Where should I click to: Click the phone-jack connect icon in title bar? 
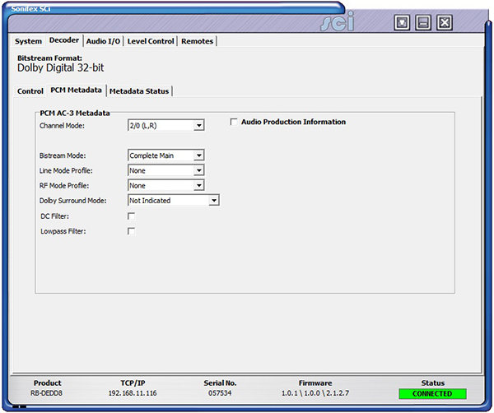point(402,22)
